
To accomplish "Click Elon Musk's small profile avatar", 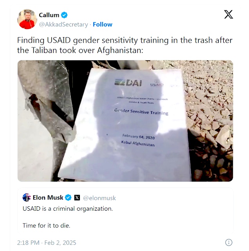I will pos(27,197).
